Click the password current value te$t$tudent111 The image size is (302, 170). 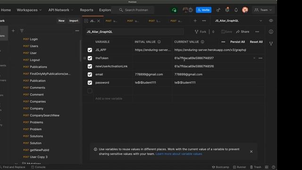185,83
